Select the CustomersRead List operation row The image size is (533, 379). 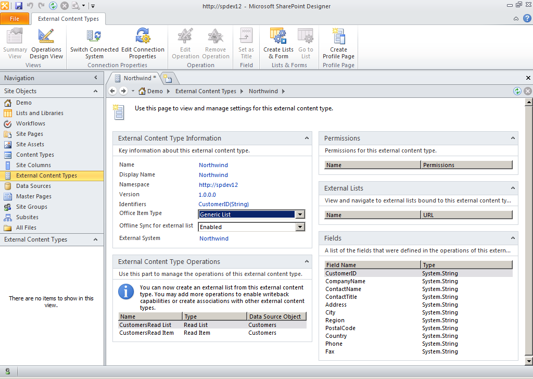coord(212,325)
